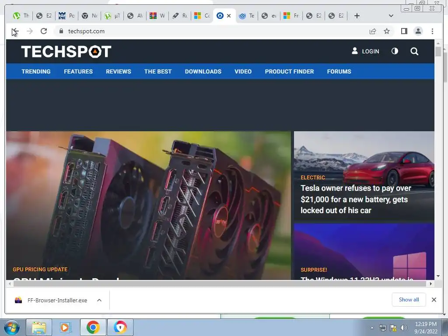Switch to the 'Ne' tab

[x=89, y=16]
